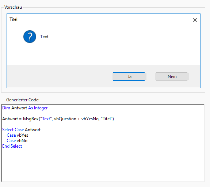Image resolution: width=210 pixels, height=187 pixels.
Task: Click the 'Text' message in preview
Action: (44, 37)
